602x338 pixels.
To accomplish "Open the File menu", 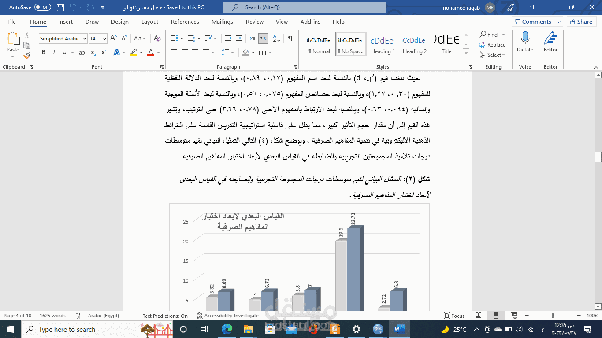I will 11,22.
